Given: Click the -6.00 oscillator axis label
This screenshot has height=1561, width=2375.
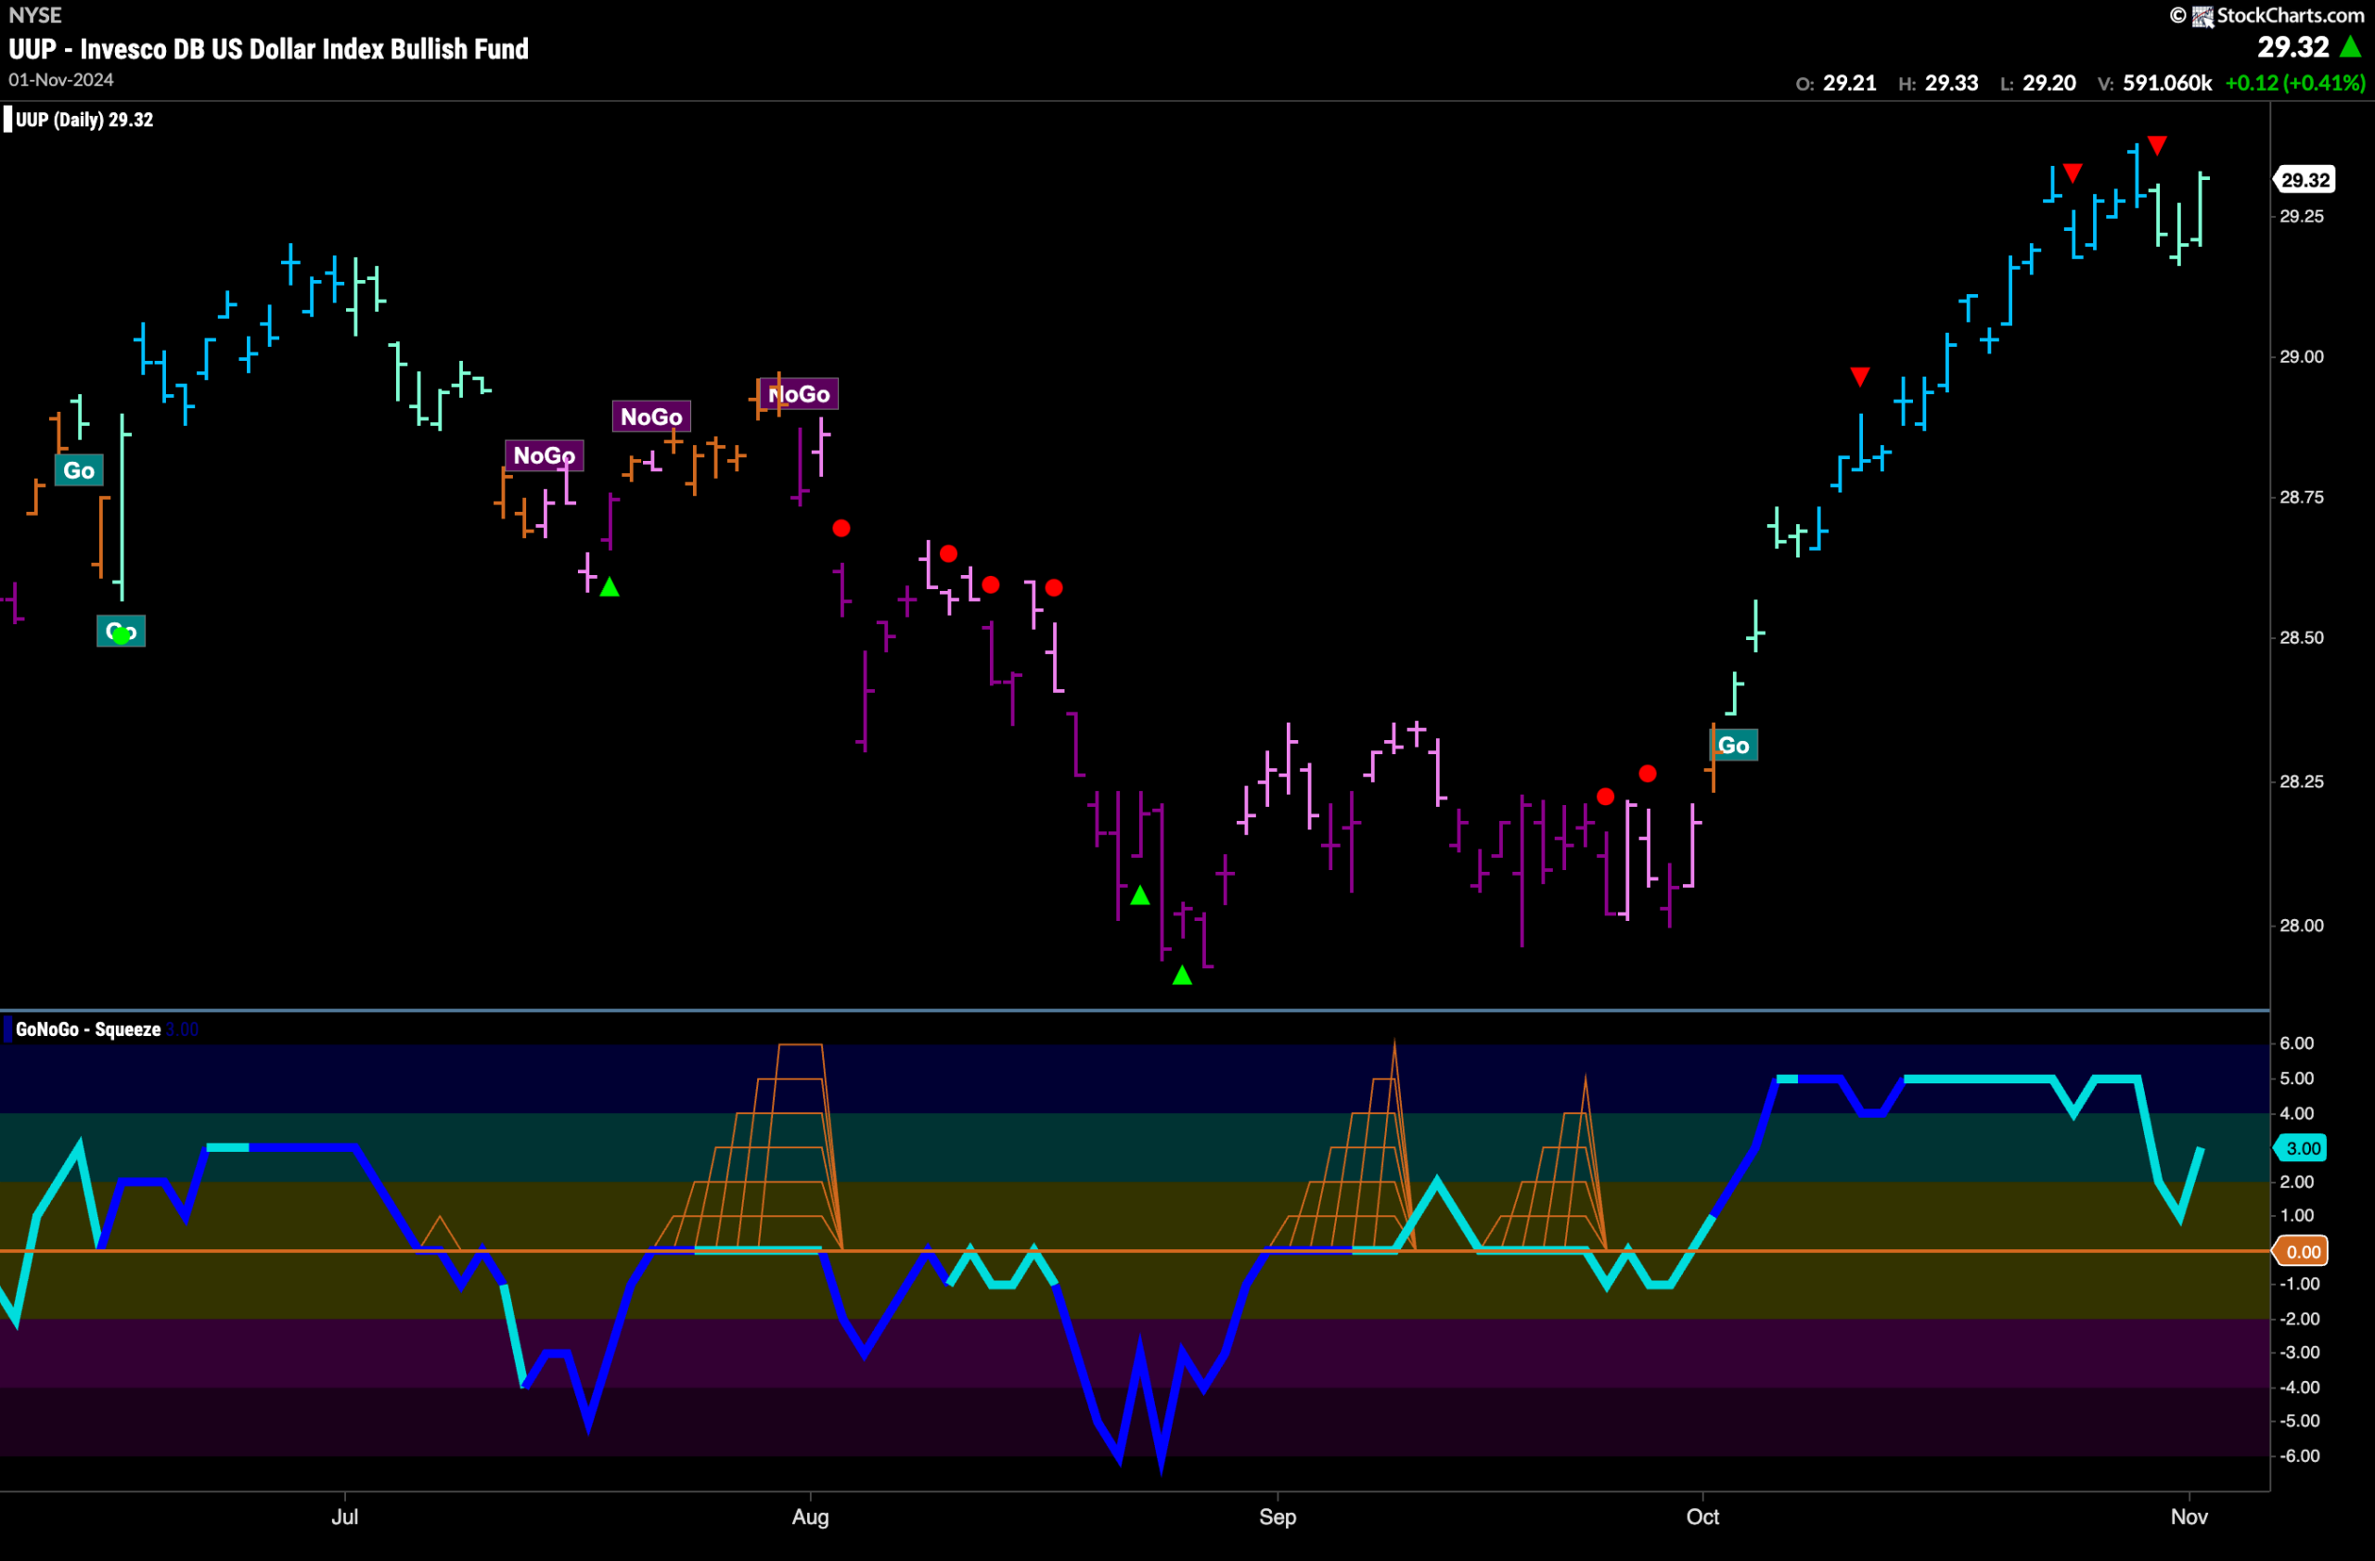Looking at the screenshot, I should click(2299, 1456).
